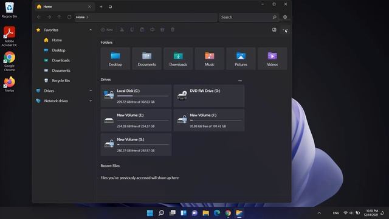389x219 pixels.
Task: Open Microsoft Edge from taskbar
Action: point(217,213)
